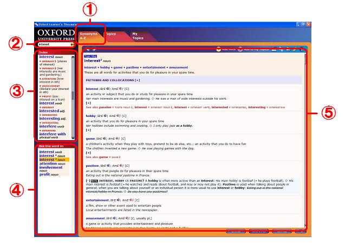Play BrE pronunciation of game
The height and width of the screenshot is (249, 352).
pyautogui.click(x=104, y=139)
